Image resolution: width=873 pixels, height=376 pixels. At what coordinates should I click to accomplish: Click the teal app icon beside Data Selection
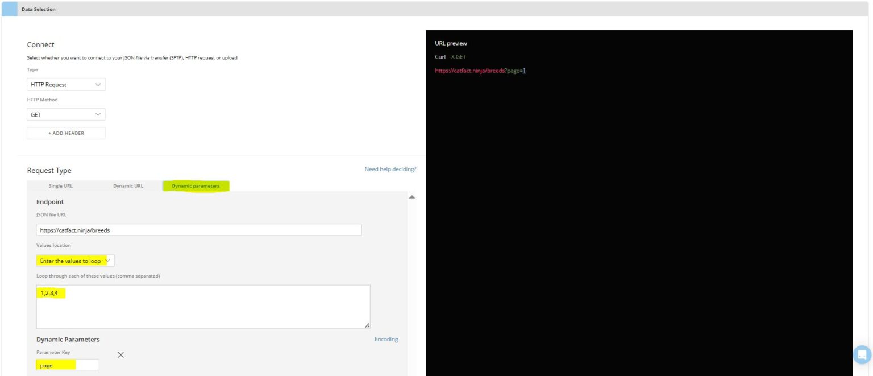point(10,9)
